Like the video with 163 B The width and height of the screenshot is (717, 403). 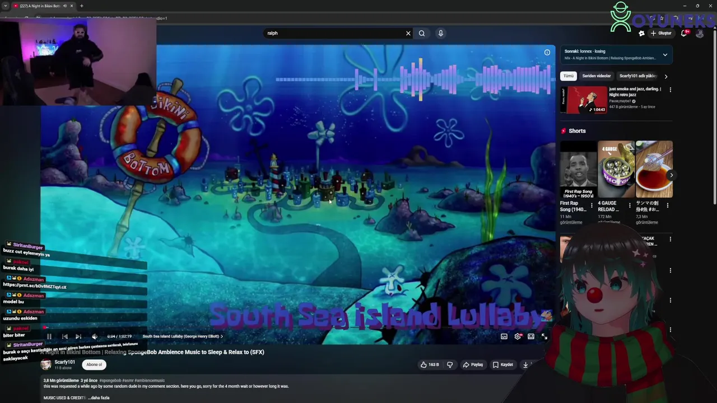(430, 364)
